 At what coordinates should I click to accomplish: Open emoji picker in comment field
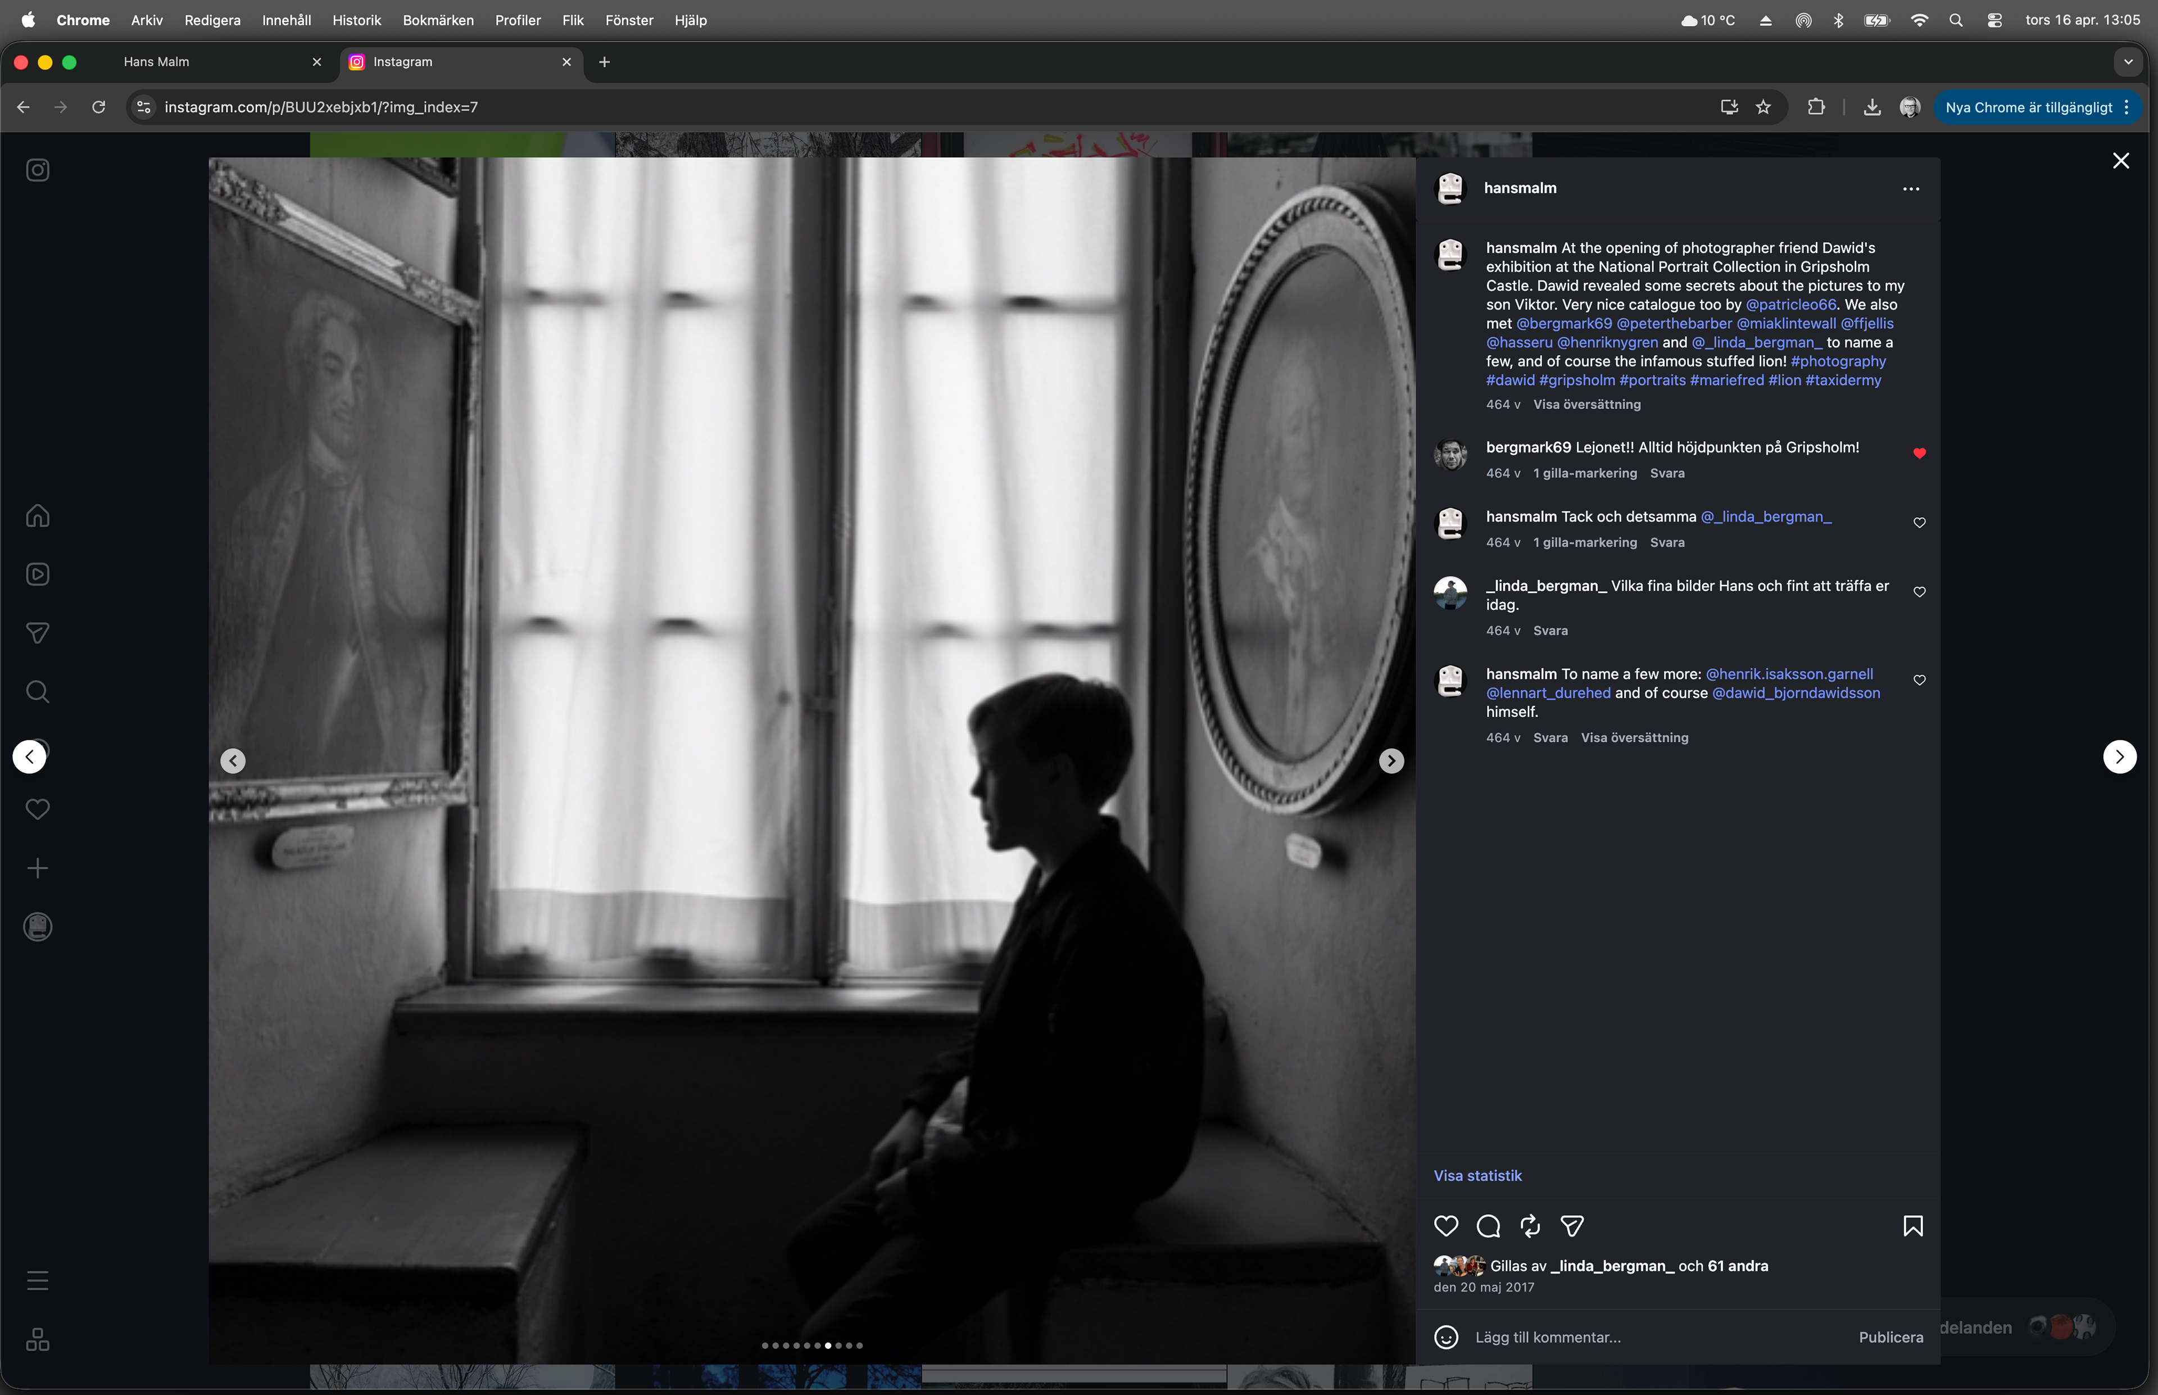[x=1446, y=1337]
